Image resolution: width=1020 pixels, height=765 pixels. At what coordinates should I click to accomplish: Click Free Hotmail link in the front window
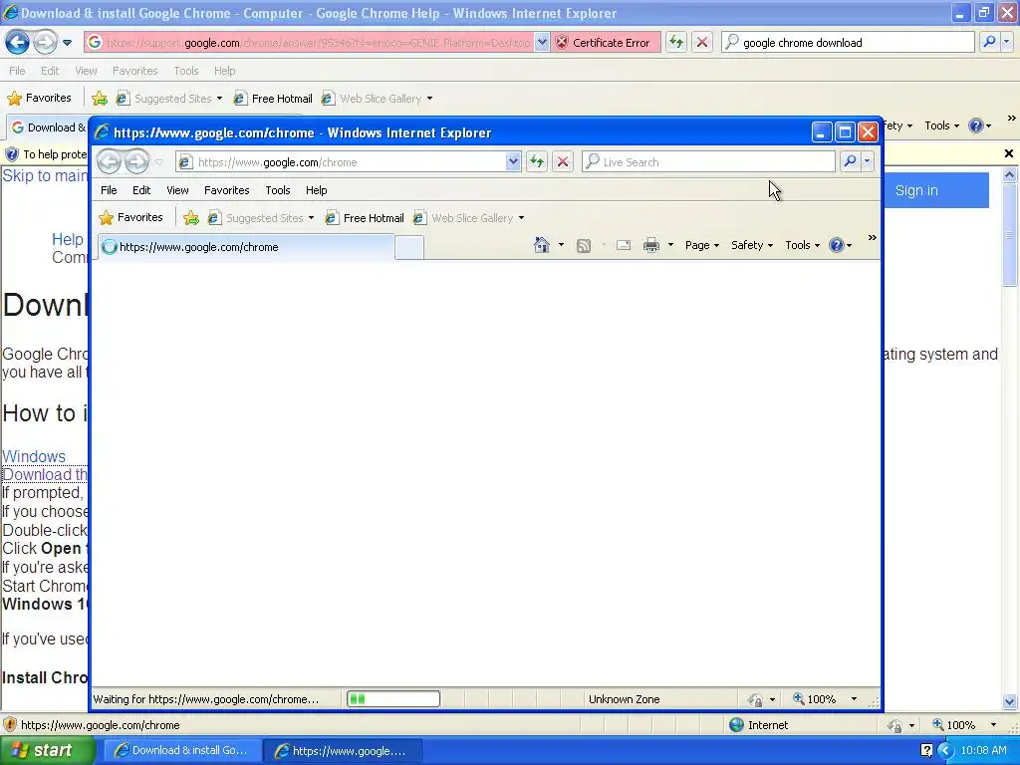coord(365,218)
